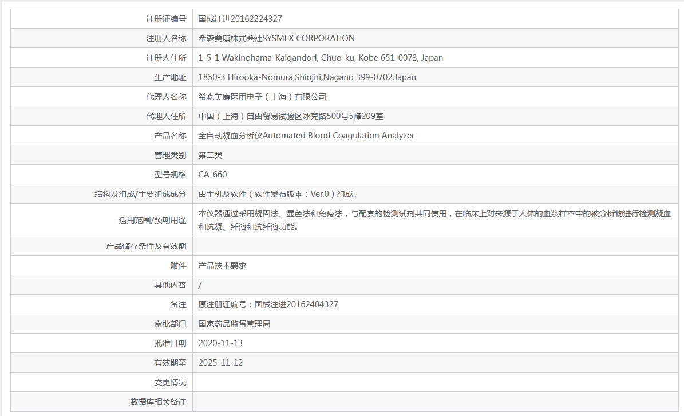684x416 pixels.
Task: Click the 管理类别 label
Action: [x=170, y=155]
